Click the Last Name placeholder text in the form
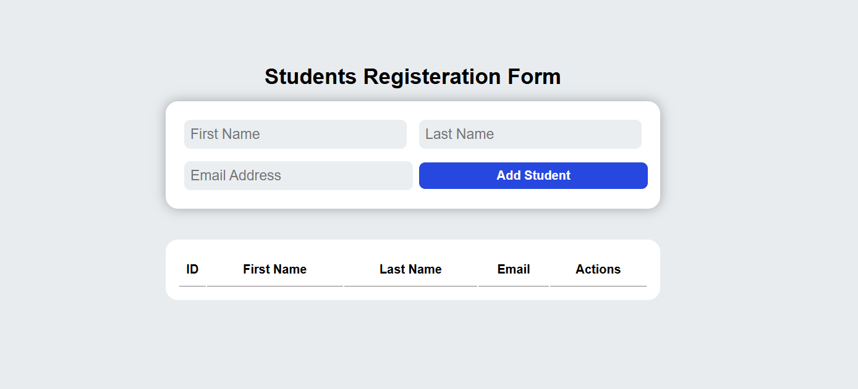 point(459,134)
